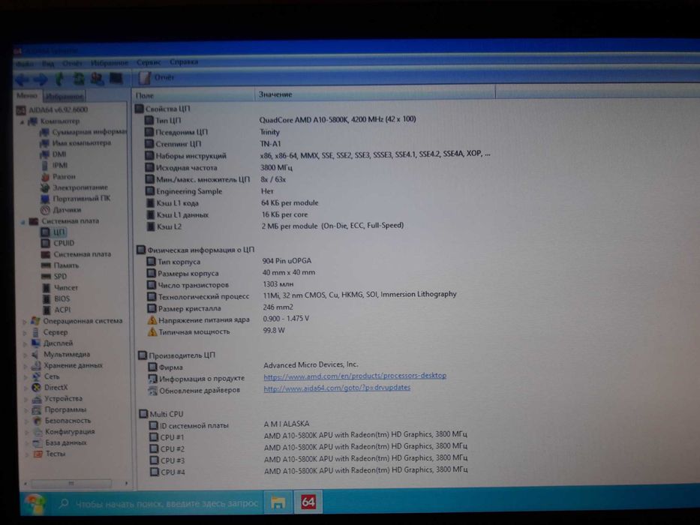Click the Отчёт report icon in toolbar
This screenshot has height=525, width=700.
pos(145,78)
